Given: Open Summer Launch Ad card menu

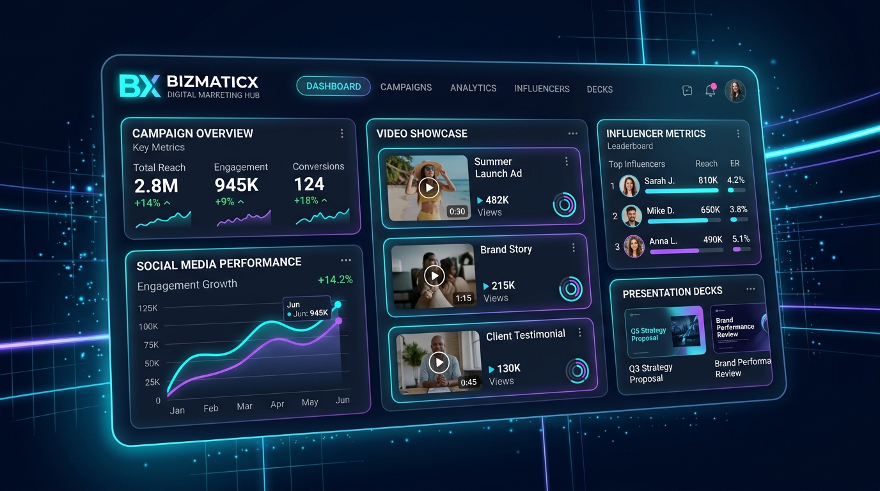Looking at the screenshot, I should point(566,162).
